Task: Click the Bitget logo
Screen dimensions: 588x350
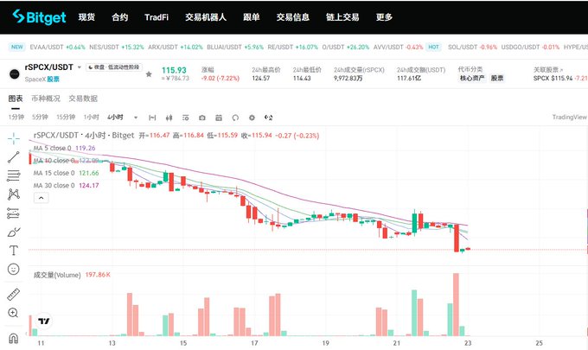Action: (40, 17)
